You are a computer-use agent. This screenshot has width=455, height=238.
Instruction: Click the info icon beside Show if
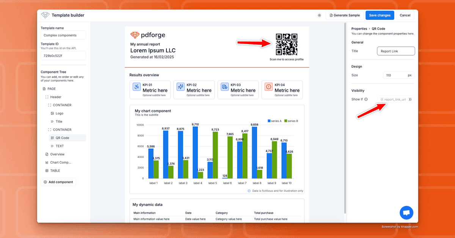[366, 99]
